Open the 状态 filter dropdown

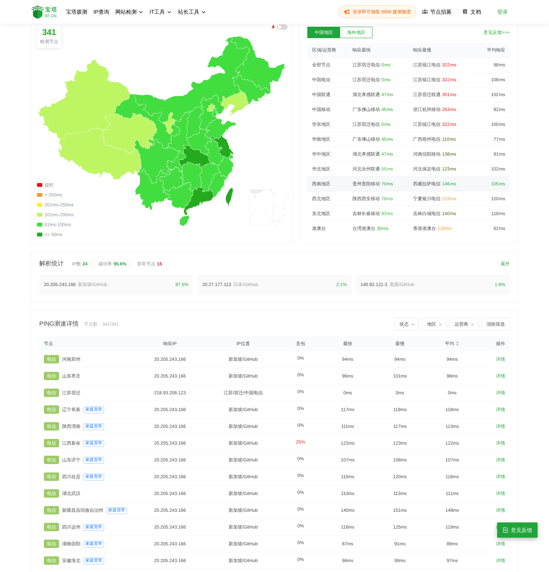[407, 324]
